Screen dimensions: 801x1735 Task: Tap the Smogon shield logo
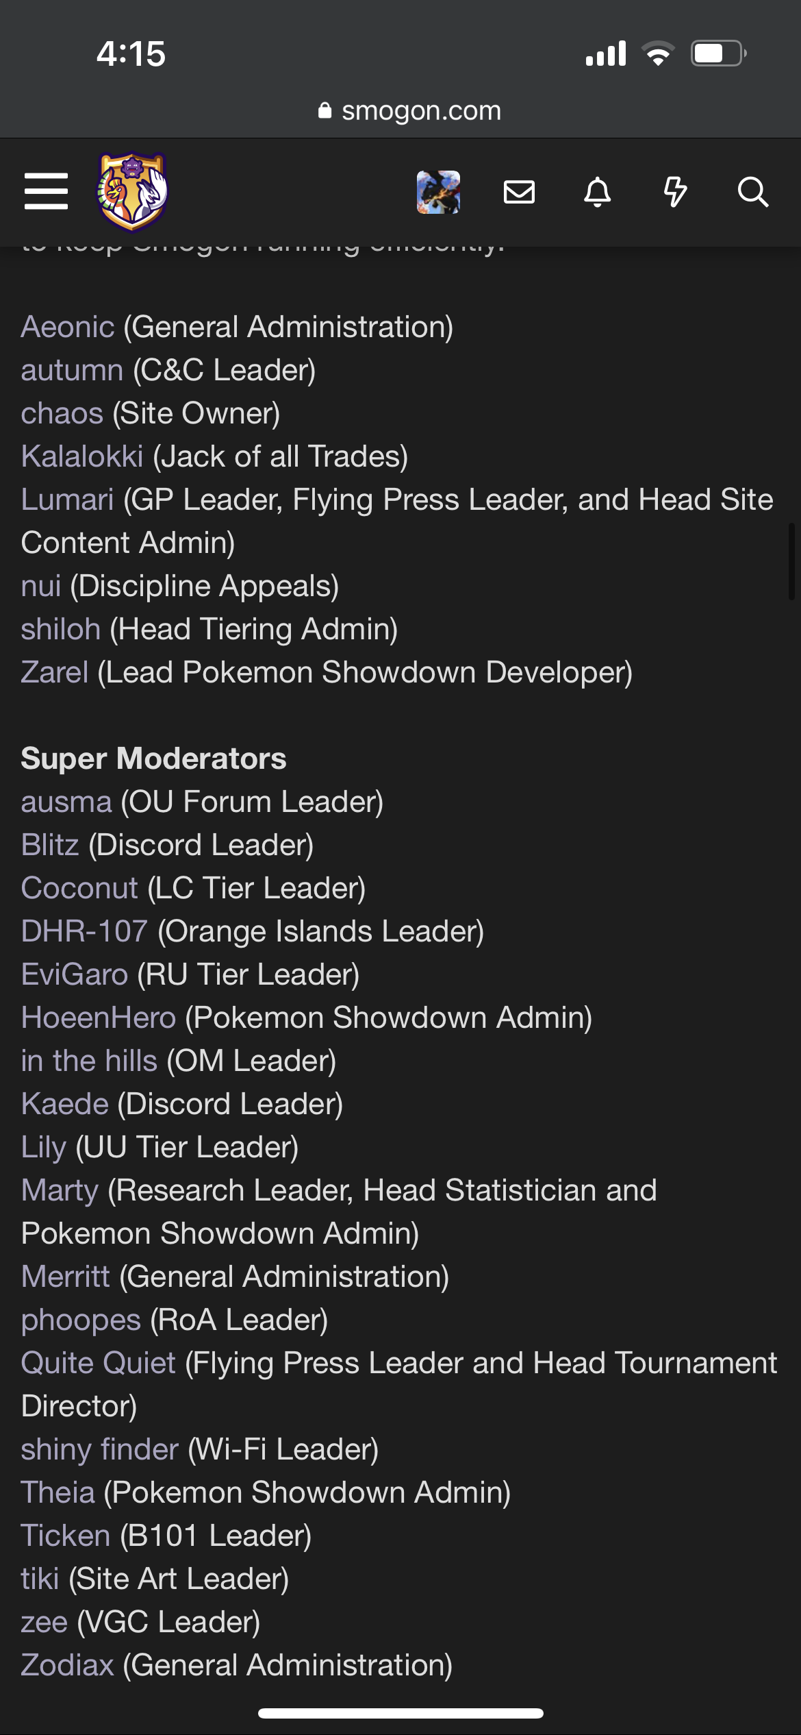coord(132,192)
